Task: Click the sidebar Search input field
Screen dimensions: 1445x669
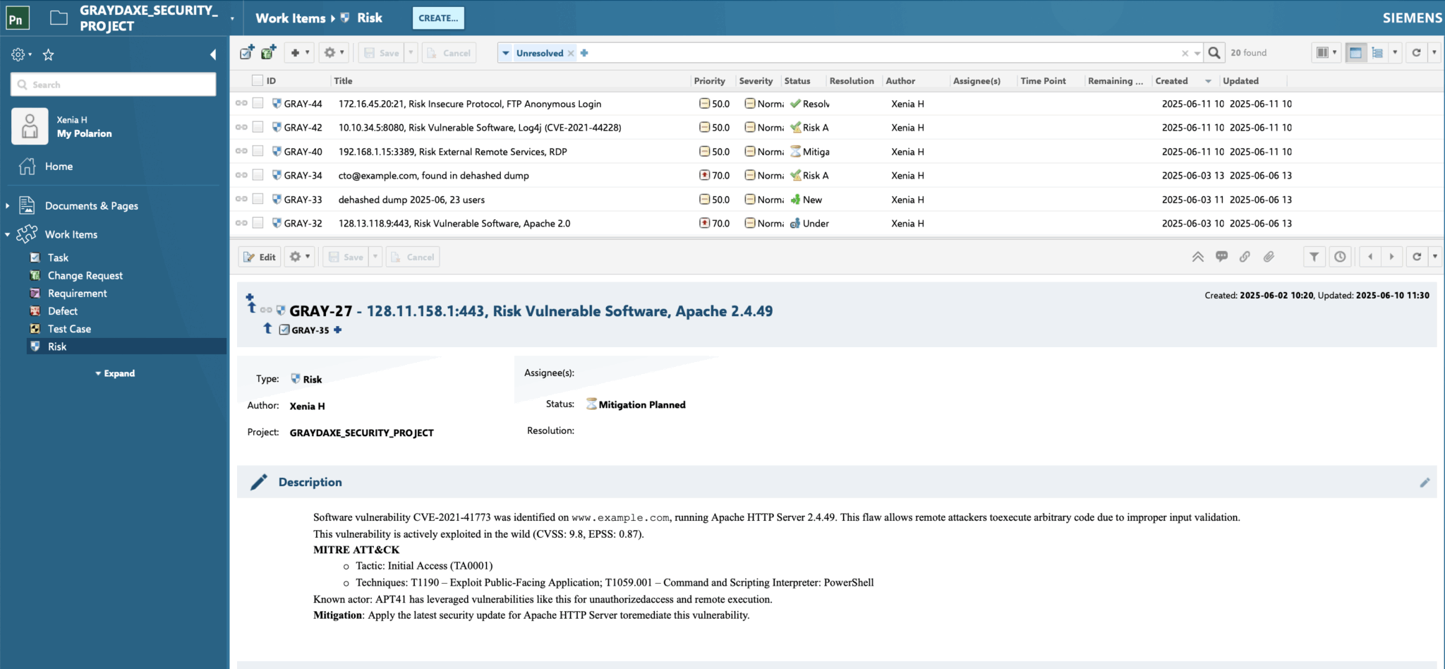Action: (114, 85)
